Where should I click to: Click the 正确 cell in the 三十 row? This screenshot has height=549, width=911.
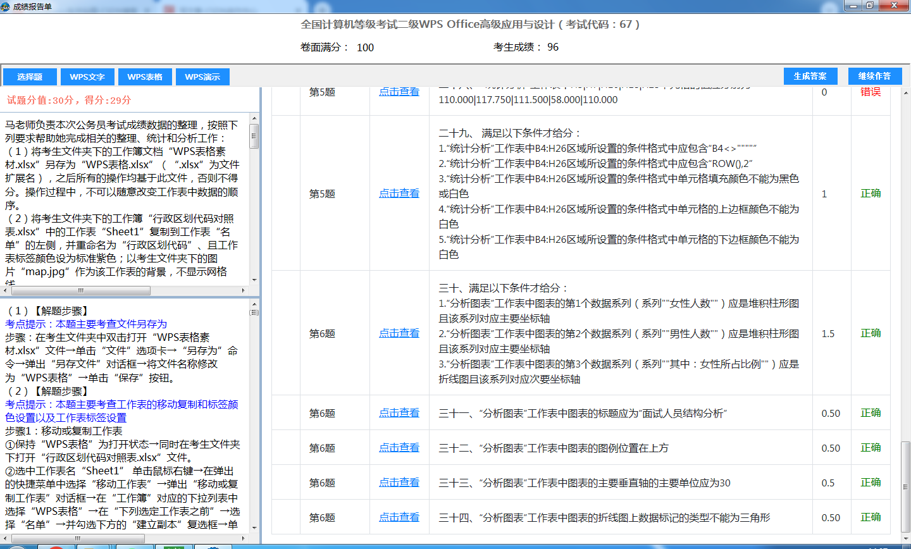click(871, 333)
